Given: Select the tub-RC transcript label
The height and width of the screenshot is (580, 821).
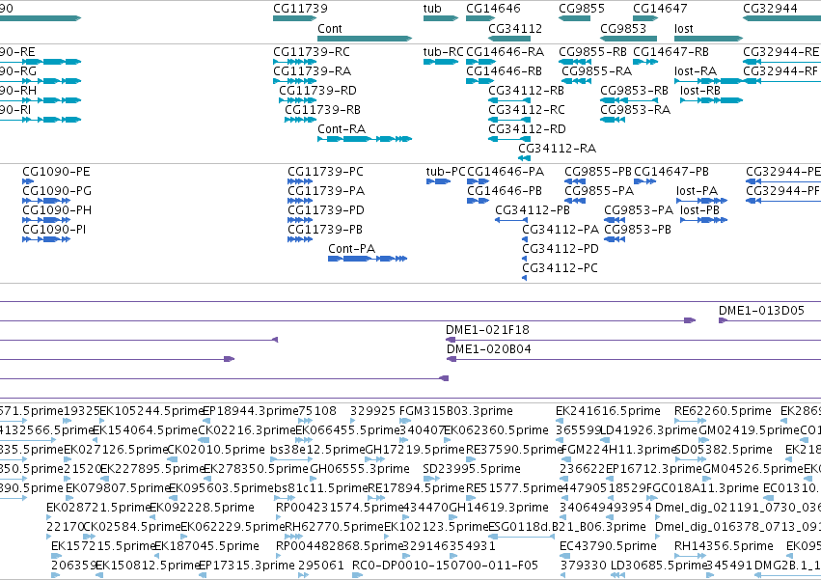Looking at the screenshot, I should pos(444,52).
